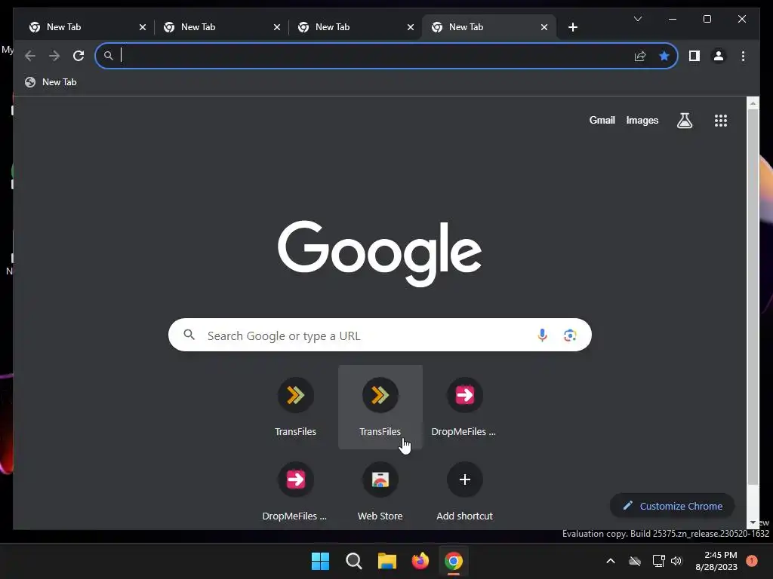Reload the current page
The width and height of the screenshot is (773, 579).
[79, 56]
